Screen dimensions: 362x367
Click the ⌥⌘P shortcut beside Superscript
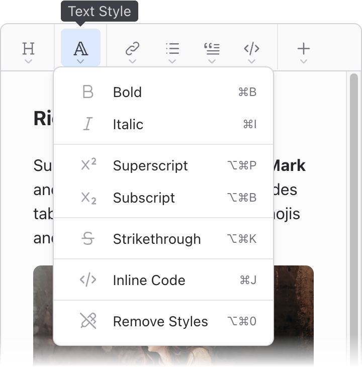242,165
